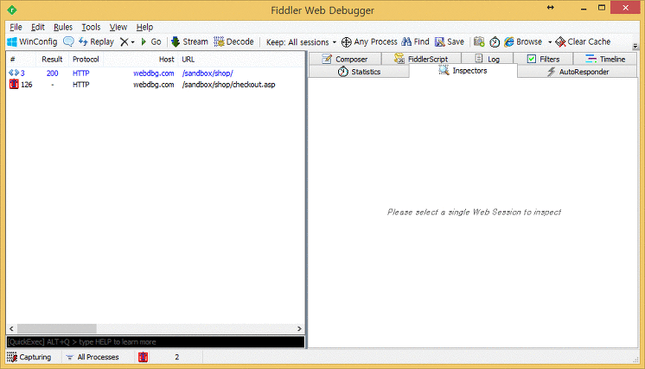
Task: Expand the Browse dropdown arrow
Action: (x=550, y=42)
